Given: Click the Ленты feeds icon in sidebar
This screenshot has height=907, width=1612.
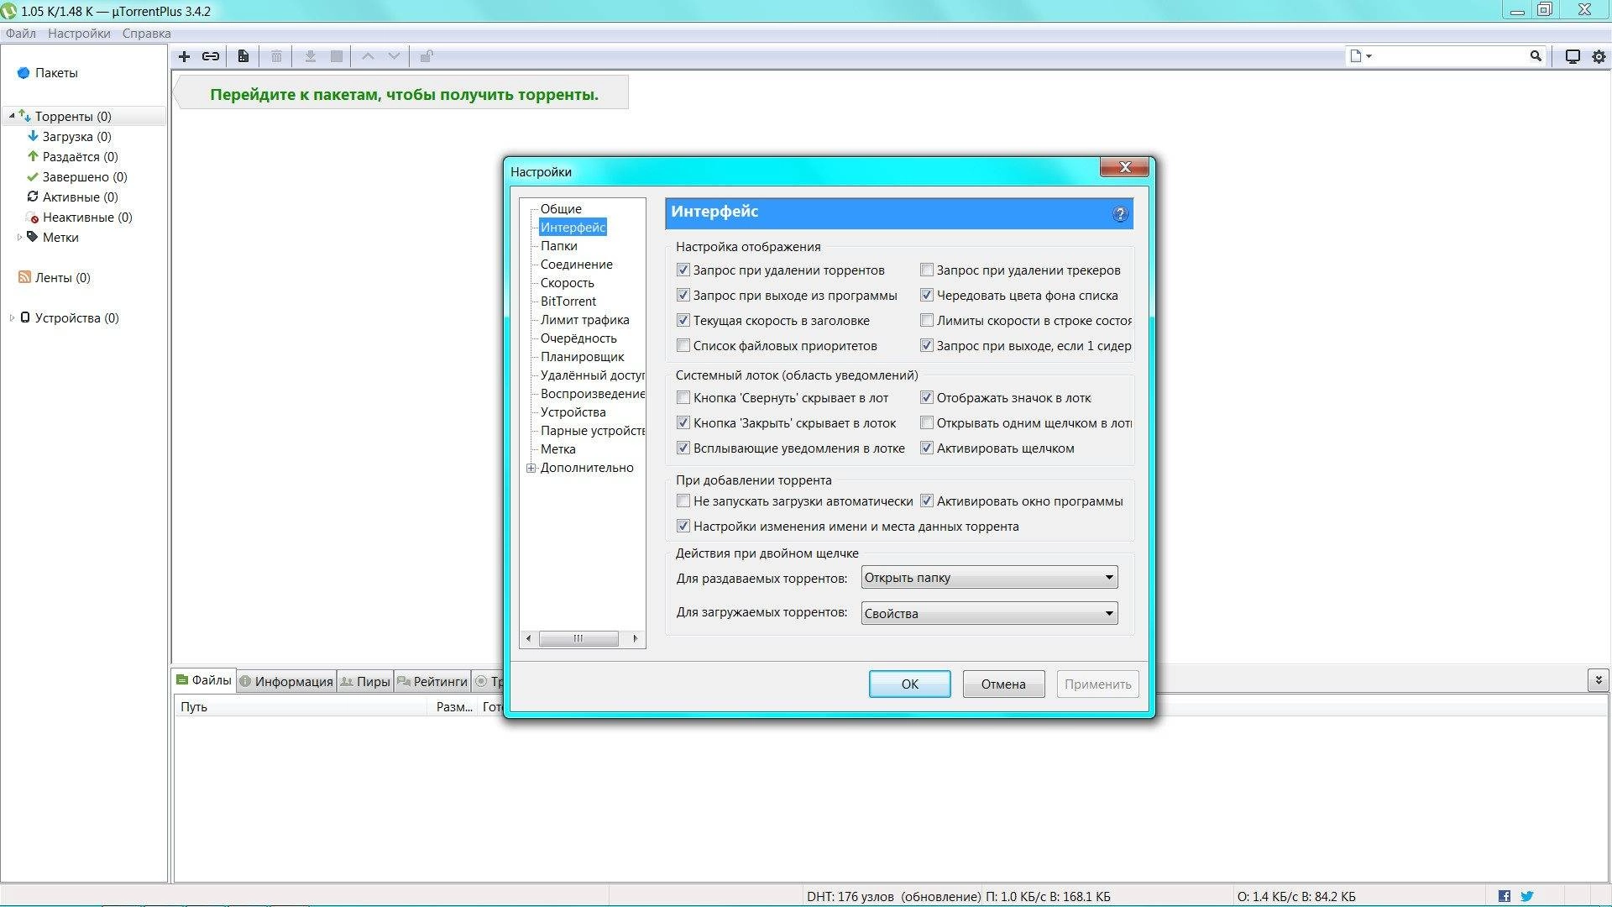Looking at the screenshot, I should 23,277.
